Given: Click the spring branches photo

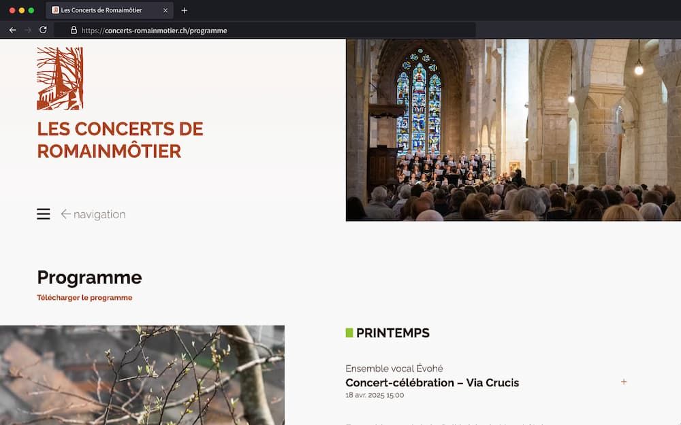Looking at the screenshot, I should (142, 375).
